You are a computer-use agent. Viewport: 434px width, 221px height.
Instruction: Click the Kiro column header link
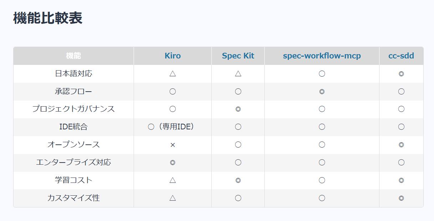pos(172,56)
